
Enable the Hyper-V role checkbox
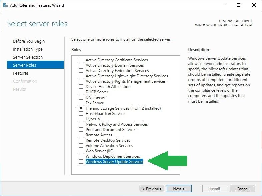(x=81, y=119)
